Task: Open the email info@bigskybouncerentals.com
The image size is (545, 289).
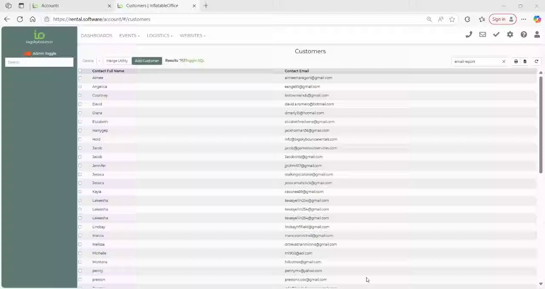Action: click(x=311, y=139)
